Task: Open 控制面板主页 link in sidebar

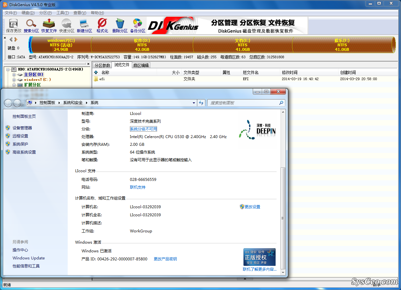Action: point(24,117)
